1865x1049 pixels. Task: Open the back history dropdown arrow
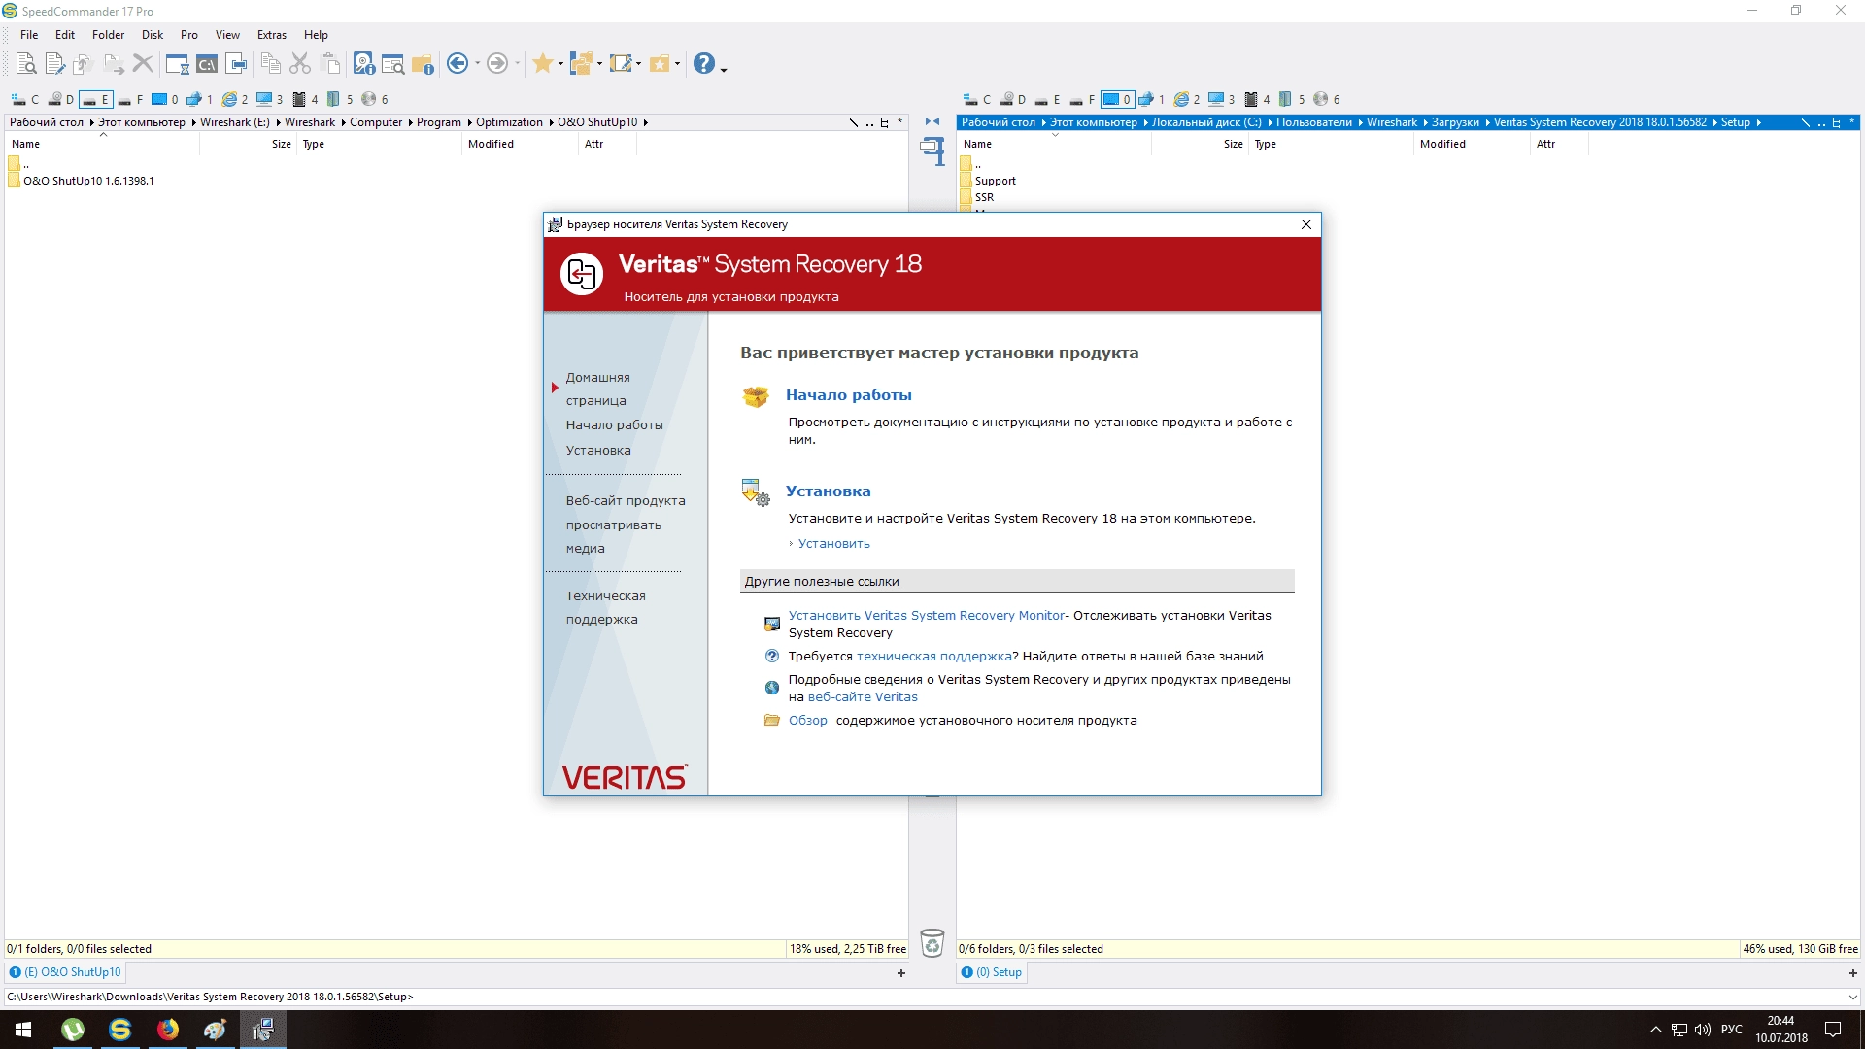tap(477, 64)
